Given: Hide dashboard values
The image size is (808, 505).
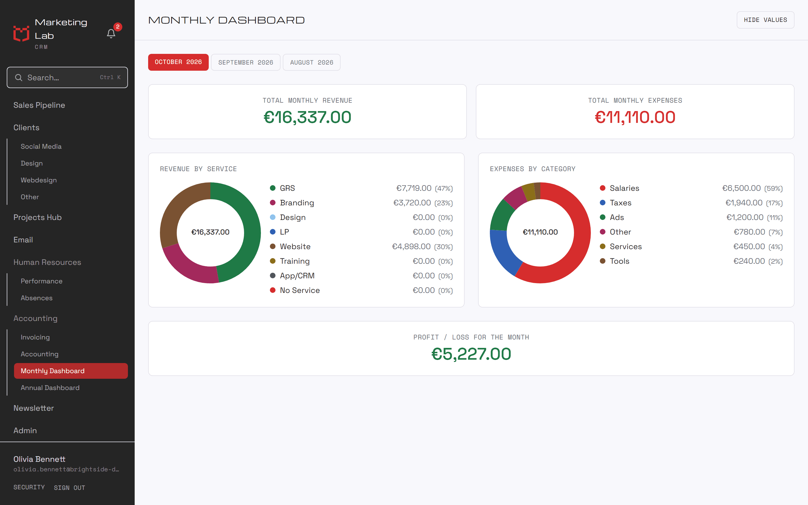Looking at the screenshot, I should coord(765,20).
